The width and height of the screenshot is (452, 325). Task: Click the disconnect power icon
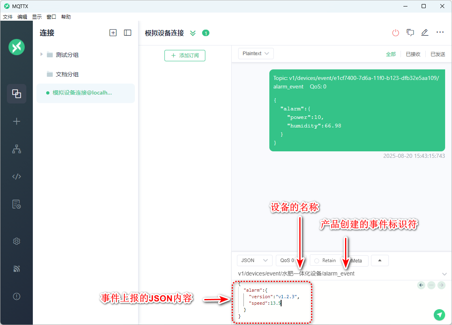(396, 33)
